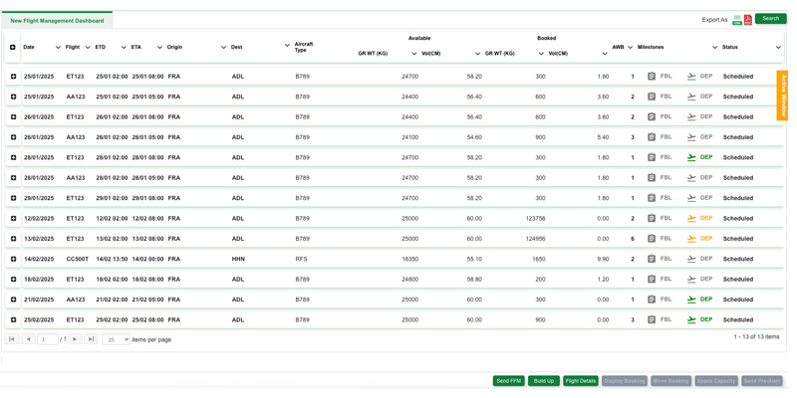Export the flight list as PDF
This screenshot has height=398, width=797.
click(748, 19)
